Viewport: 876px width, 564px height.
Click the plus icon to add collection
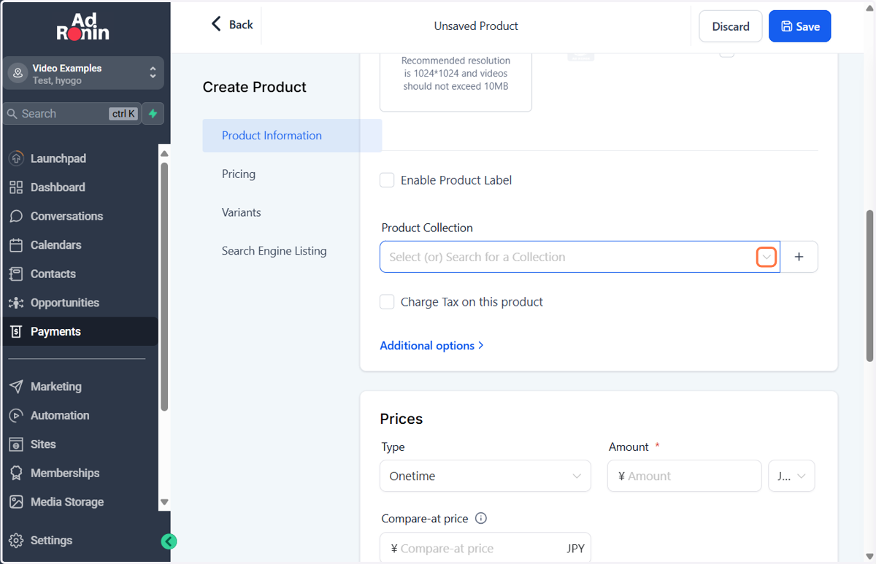tap(799, 257)
